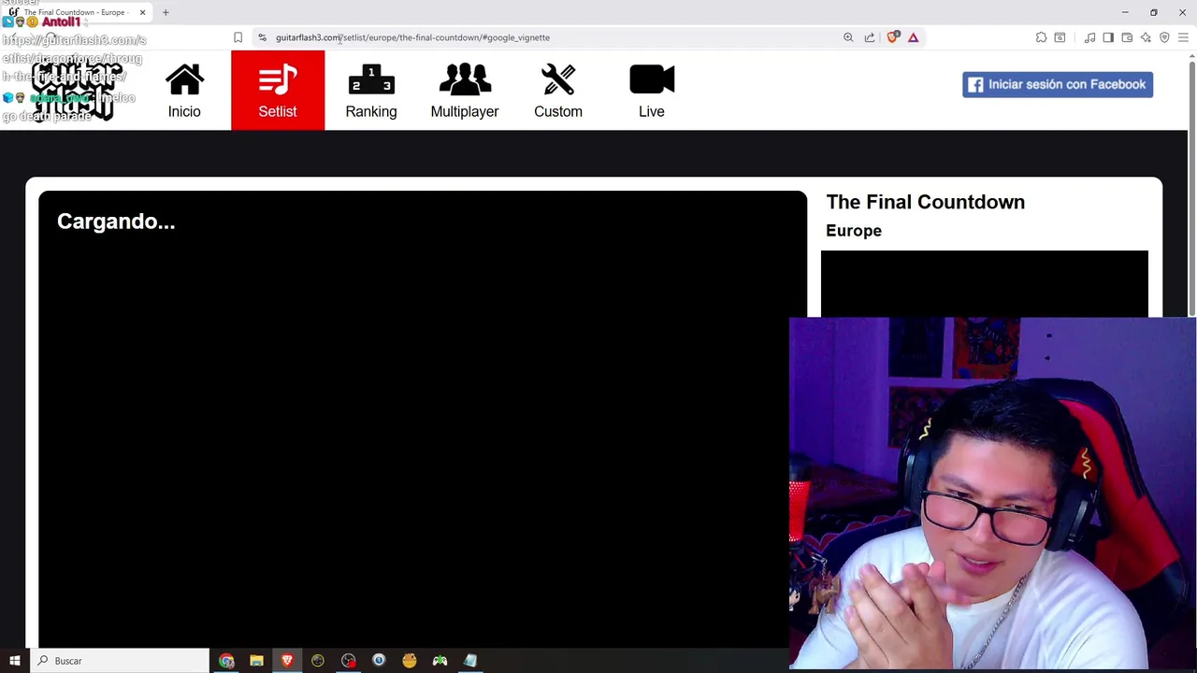Open Brave Rewards triangle icon
This screenshot has width=1197, height=673.
(914, 37)
